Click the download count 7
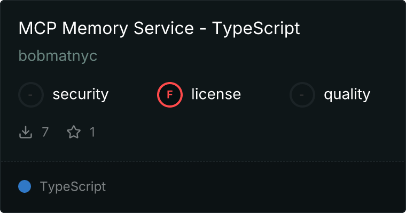This screenshot has height=213, width=406. (45, 132)
